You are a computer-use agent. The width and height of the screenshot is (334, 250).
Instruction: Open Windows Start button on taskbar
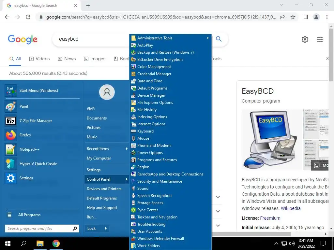pyautogui.click(x=8, y=243)
